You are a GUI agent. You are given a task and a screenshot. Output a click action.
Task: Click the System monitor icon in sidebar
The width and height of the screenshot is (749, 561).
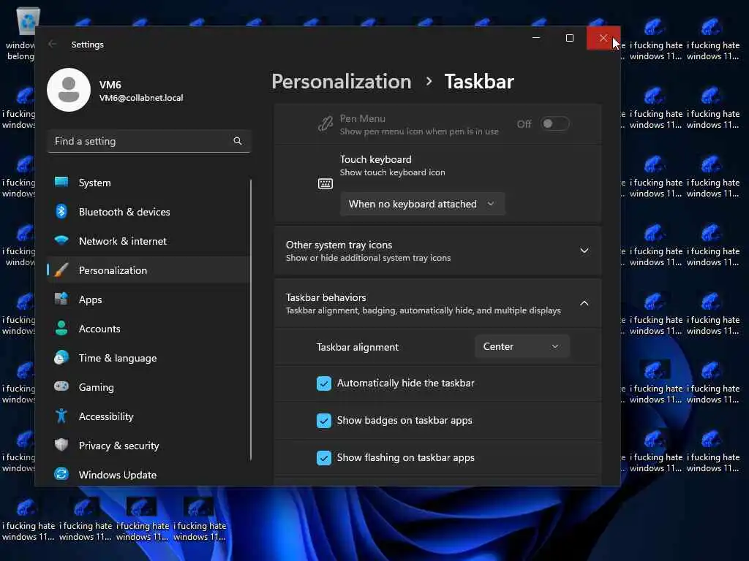coord(61,182)
